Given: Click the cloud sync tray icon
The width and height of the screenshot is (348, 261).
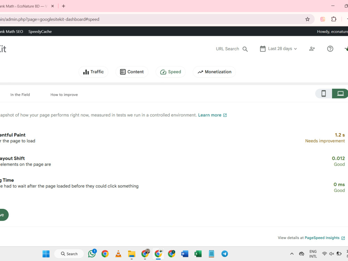Looking at the screenshot, I should point(301,254).
